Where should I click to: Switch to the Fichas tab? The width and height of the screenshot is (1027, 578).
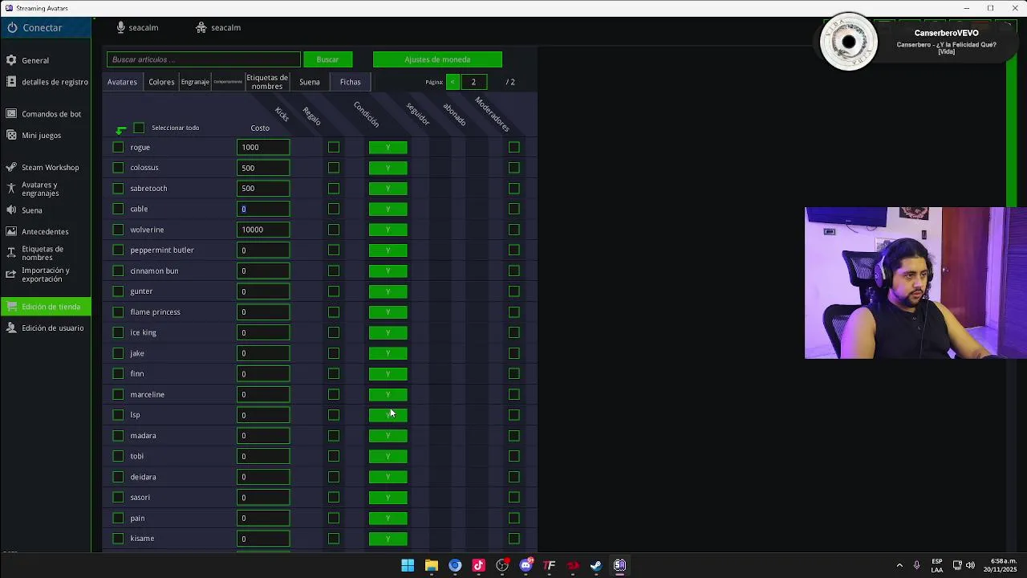351,82
